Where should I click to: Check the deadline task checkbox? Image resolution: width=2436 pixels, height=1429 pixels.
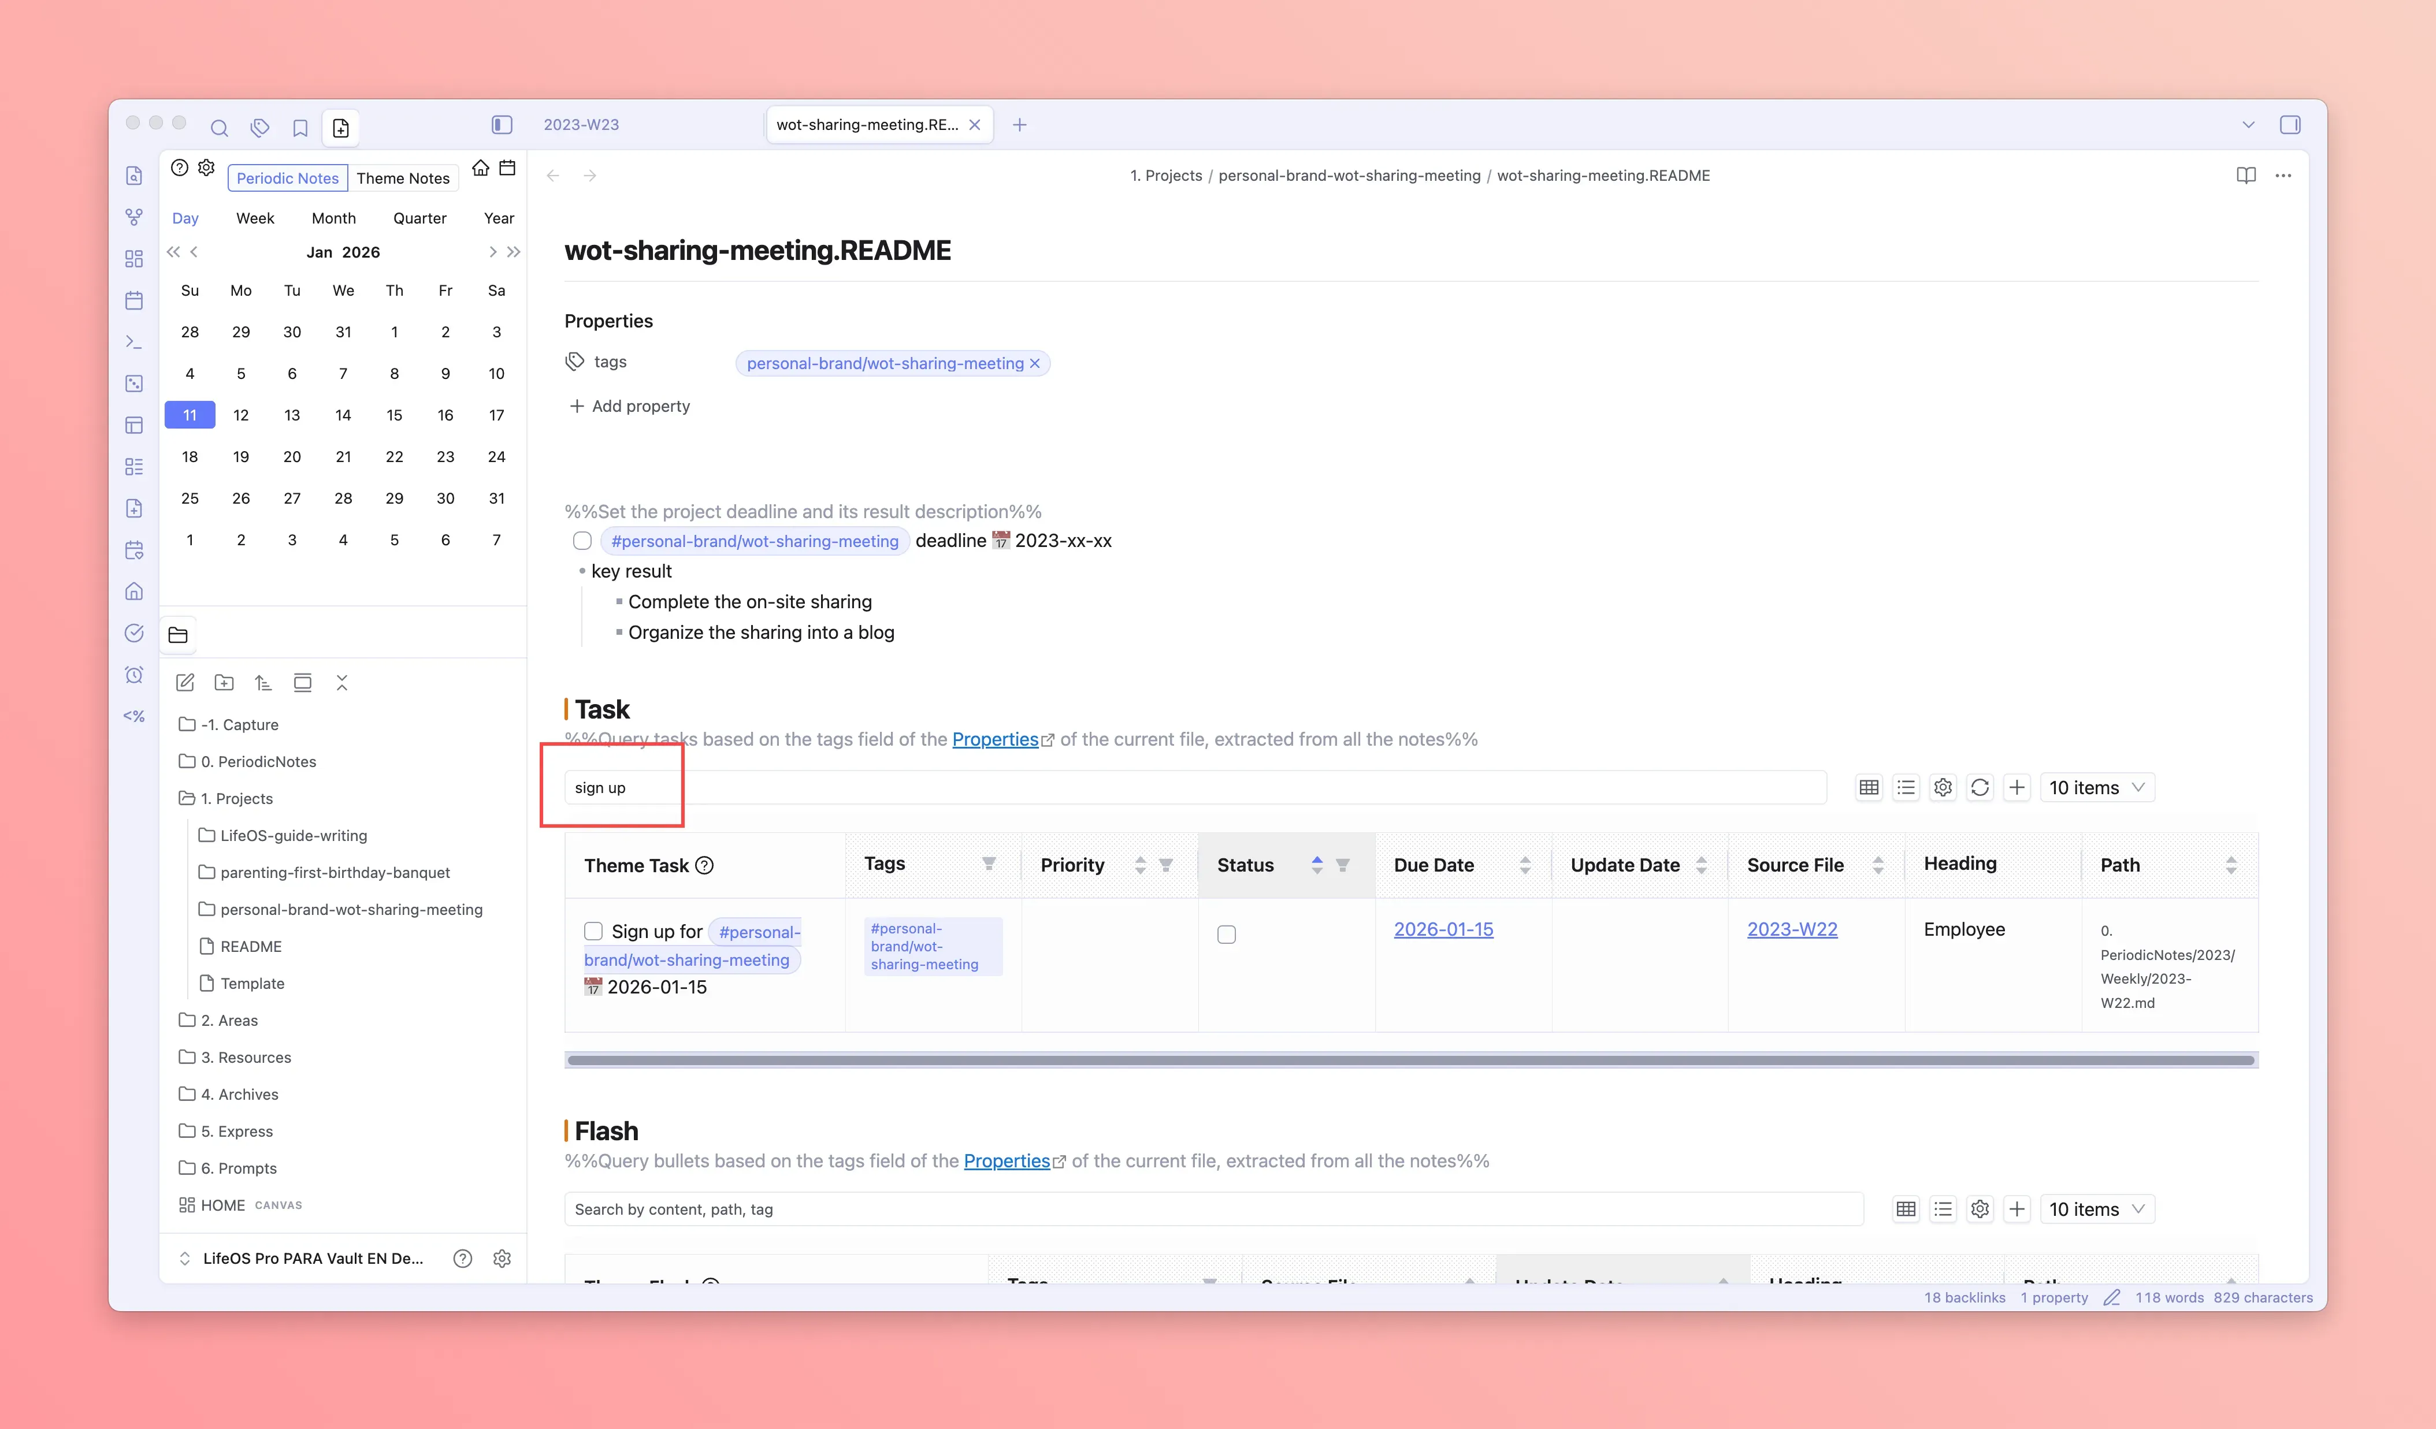pyautogui.click(x=582, y=541)
